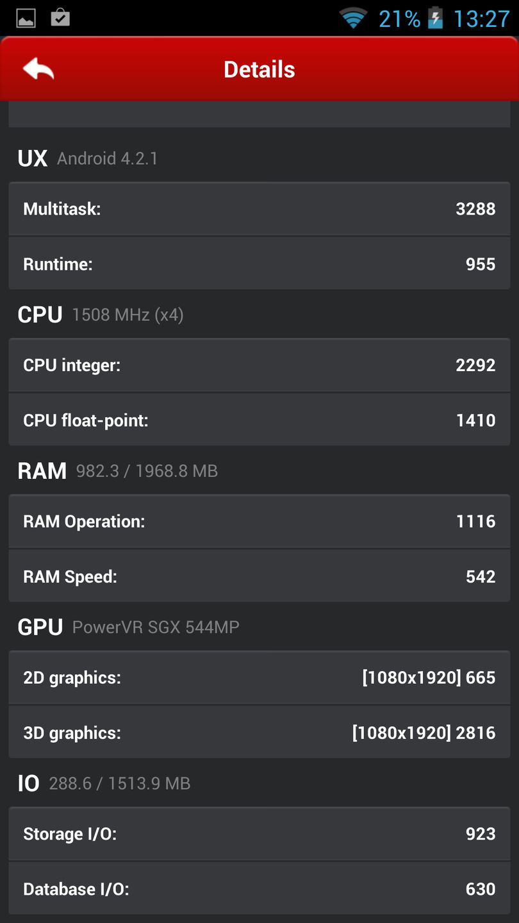
Task: Tap the 13:27 clock in status bar
Action: click(x=481, y=19)
